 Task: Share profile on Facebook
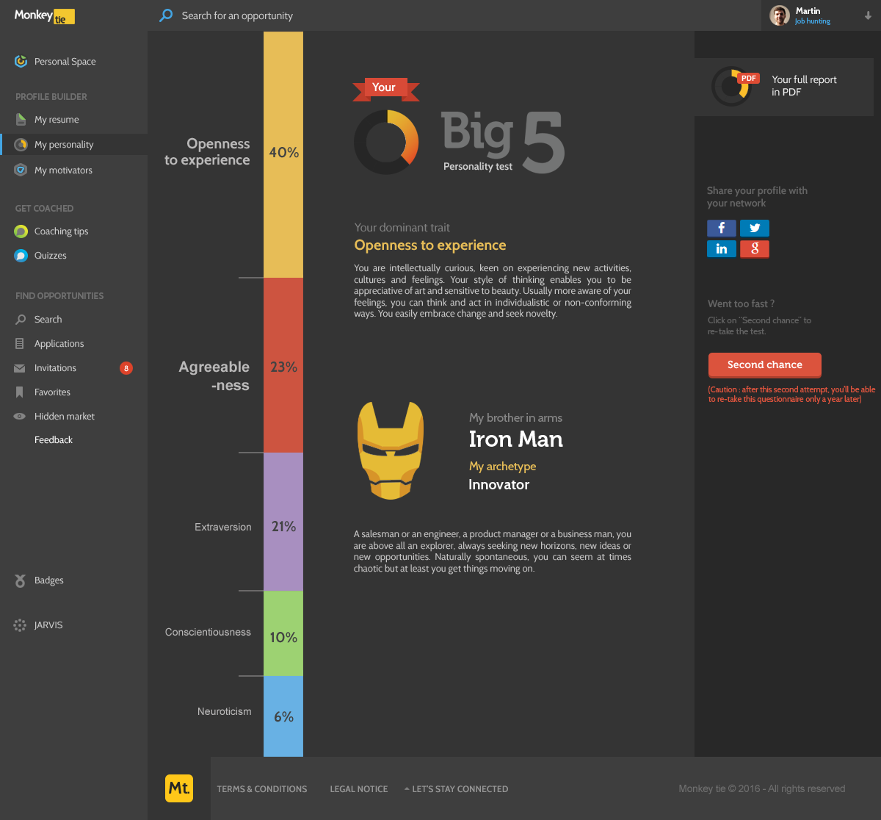pyautogui.click(x=721, y=228)
